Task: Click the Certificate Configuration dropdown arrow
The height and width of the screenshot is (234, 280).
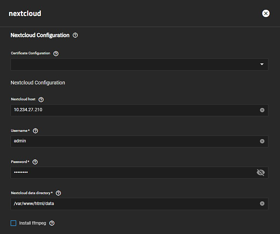Action: [262, 64]
